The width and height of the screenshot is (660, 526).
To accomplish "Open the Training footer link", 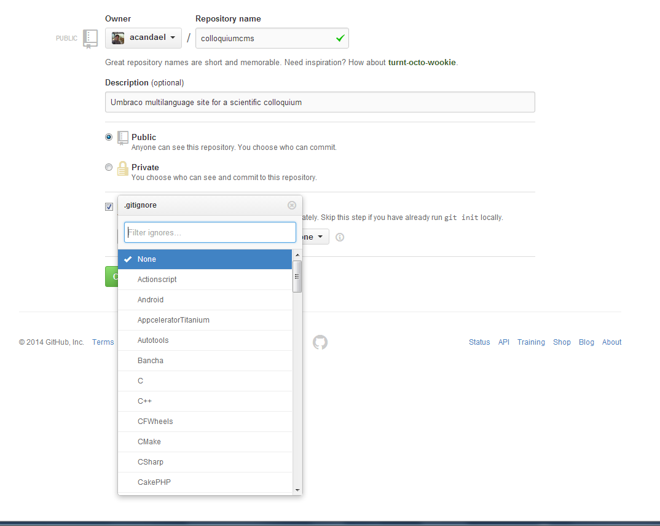I will pyautogui.click(x=531, y=342).
